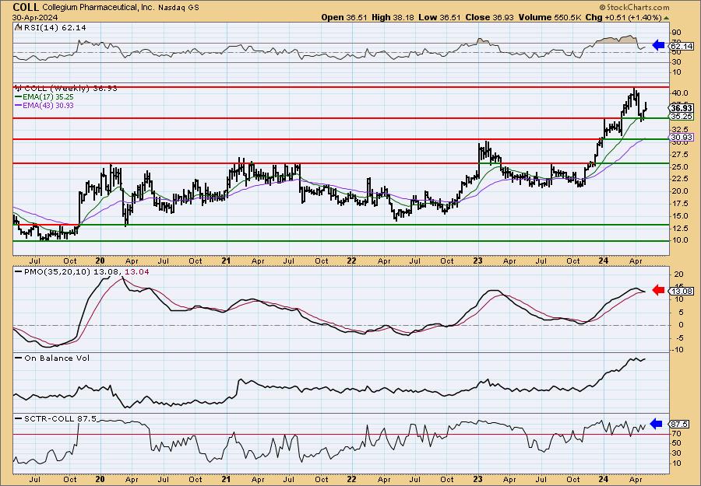
Task: Click the black line marker before On Balance Vol
Action: (19, 358)
